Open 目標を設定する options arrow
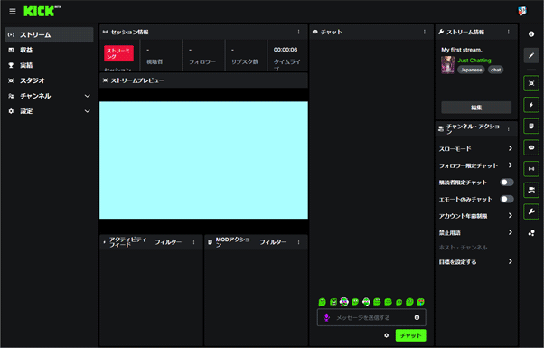544x348 pixels. pyautogui.click(x=510, y=261)
